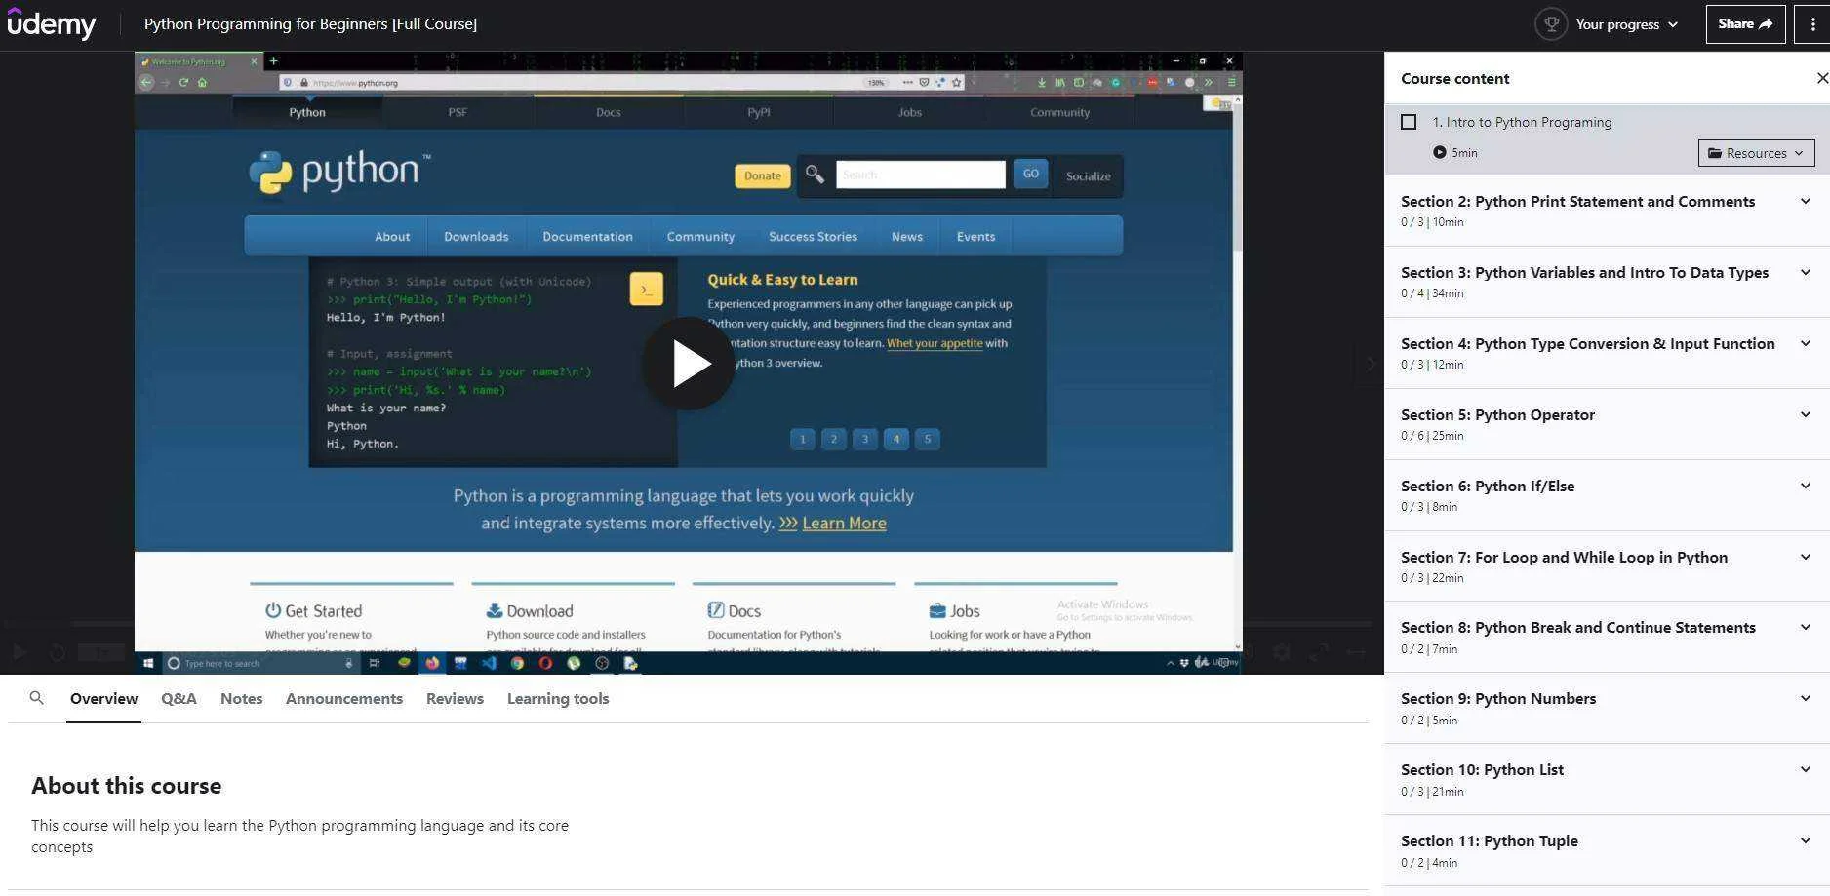Viewport: 1830px width, 896px height.
Task: Select slide 1 in the python.org carousel
Action: tap(802, 439)
